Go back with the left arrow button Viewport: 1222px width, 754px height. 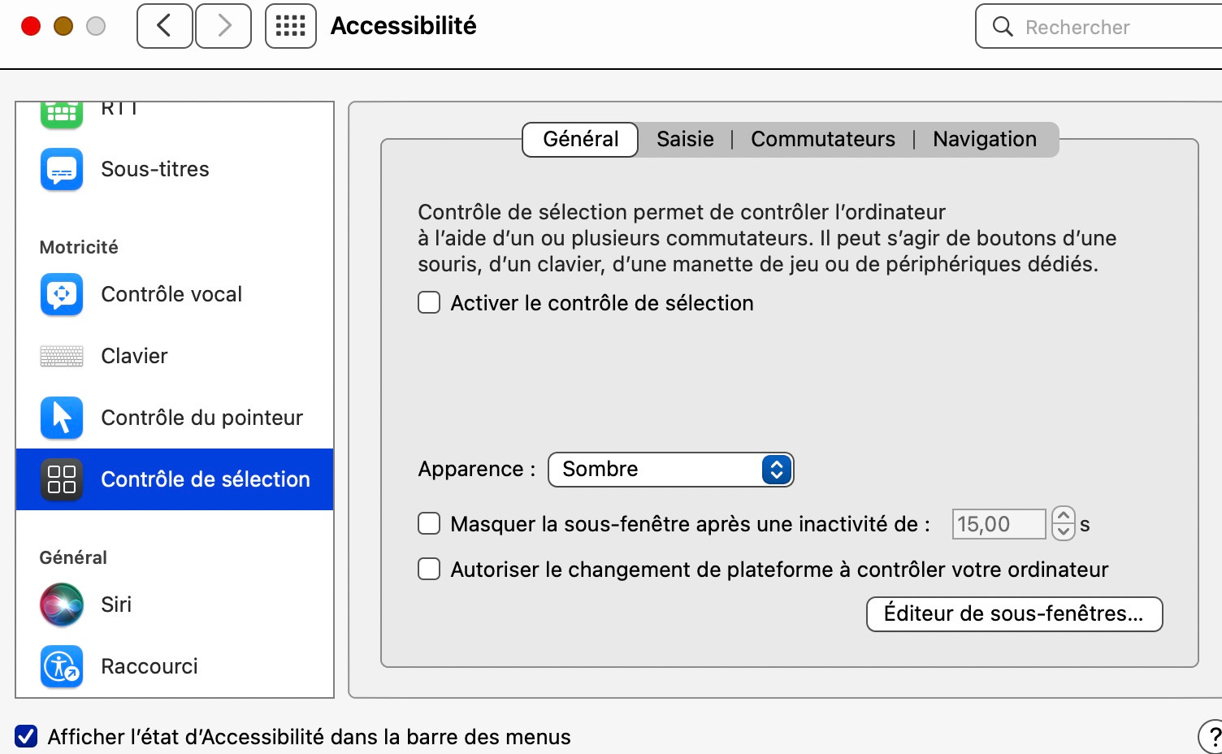pyautogui.click(x=164, y=26)
